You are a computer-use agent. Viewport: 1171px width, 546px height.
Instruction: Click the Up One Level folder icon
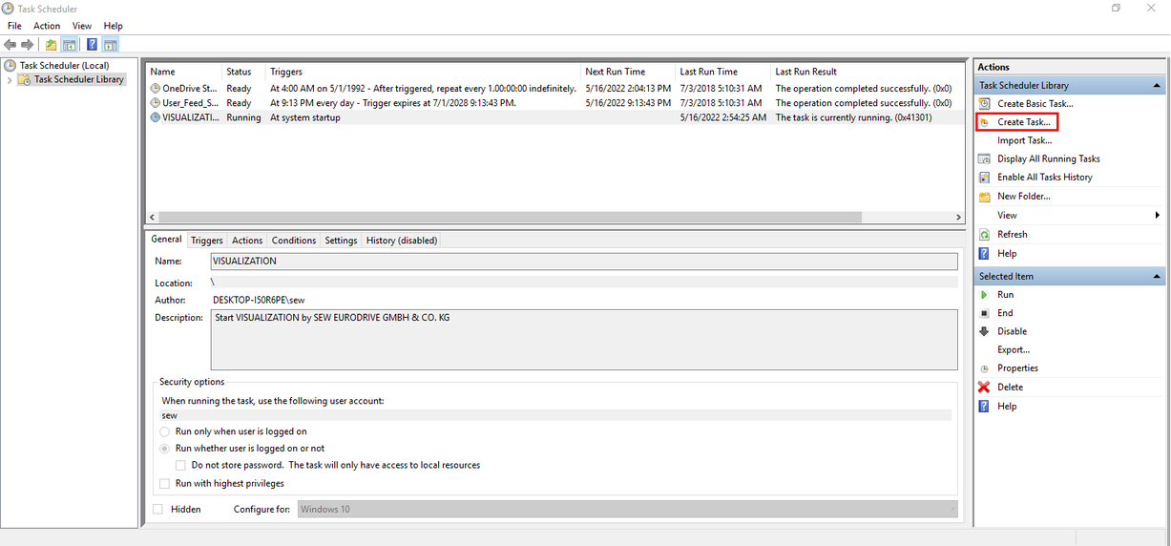[52, 45]
